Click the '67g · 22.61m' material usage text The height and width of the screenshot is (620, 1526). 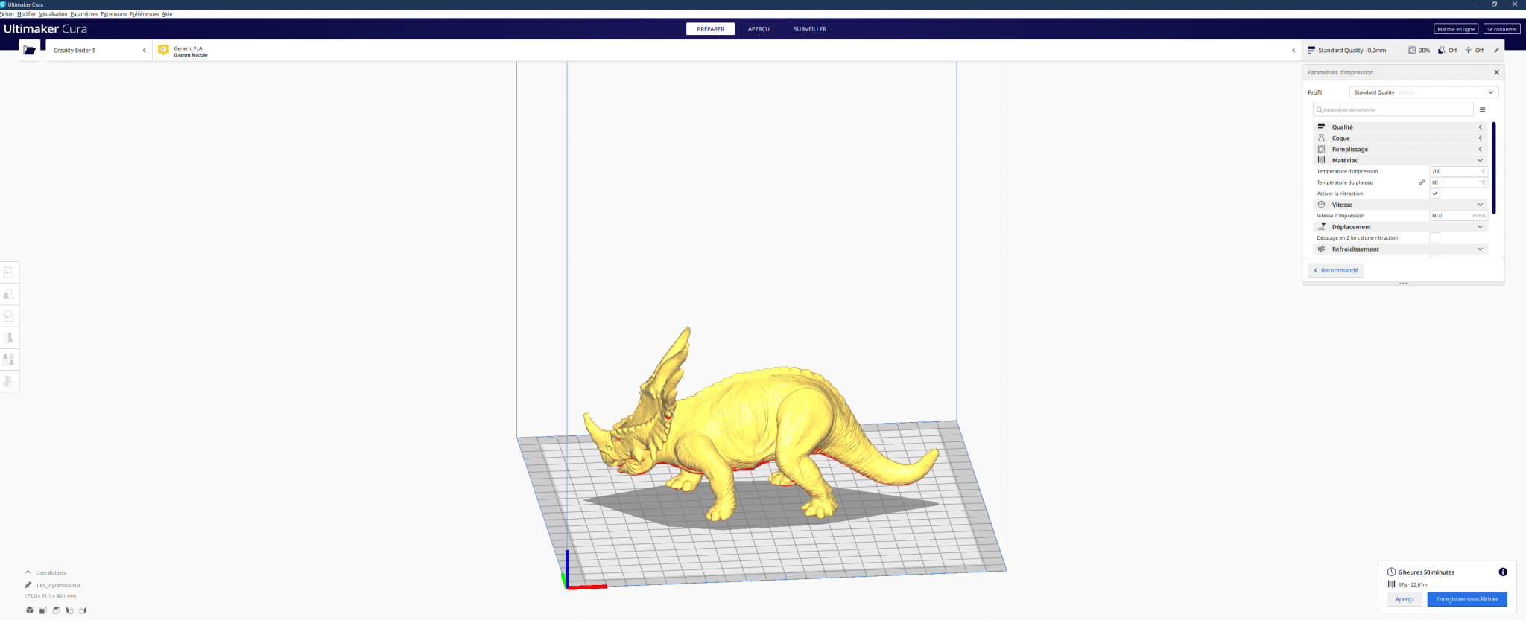pos(1413,584)
